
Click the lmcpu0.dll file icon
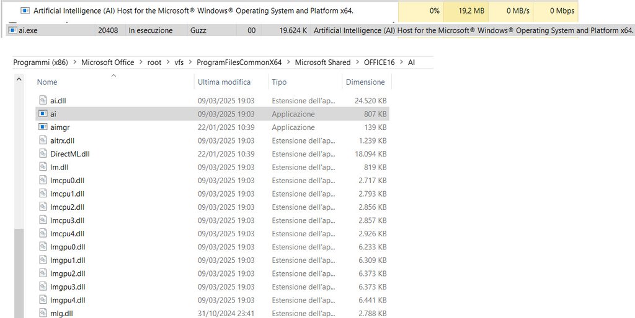point(43,181)
